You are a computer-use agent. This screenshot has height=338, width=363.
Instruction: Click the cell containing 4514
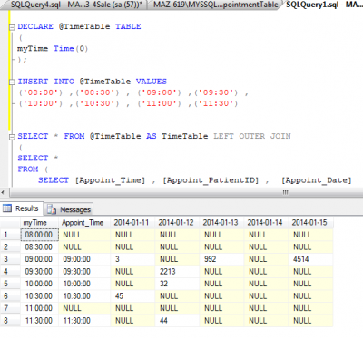(310, 259)
